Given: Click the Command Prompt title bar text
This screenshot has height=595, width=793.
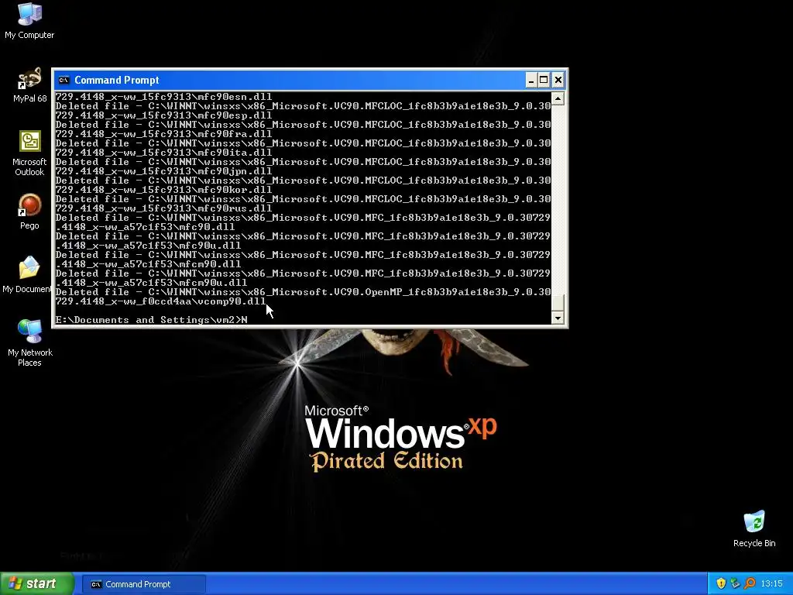Looking at the screenshot, I should (117, 80).
